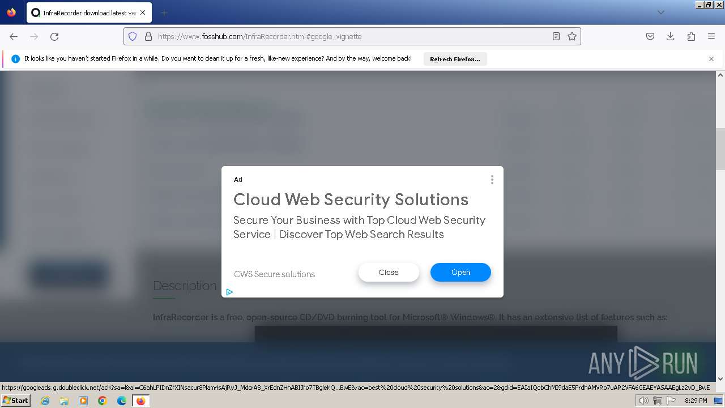The width and height of the screenshot is (725, 408).
Task: Open the network tray icon
Action: (x=658, y=401)
